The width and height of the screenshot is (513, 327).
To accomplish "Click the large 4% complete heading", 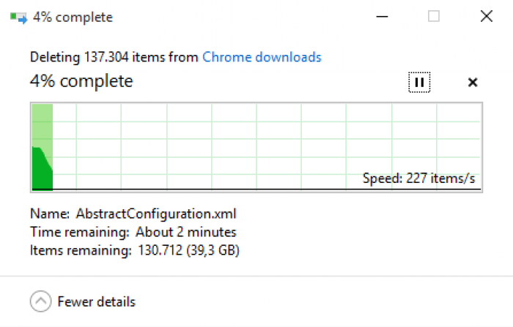I will (81, 81).
